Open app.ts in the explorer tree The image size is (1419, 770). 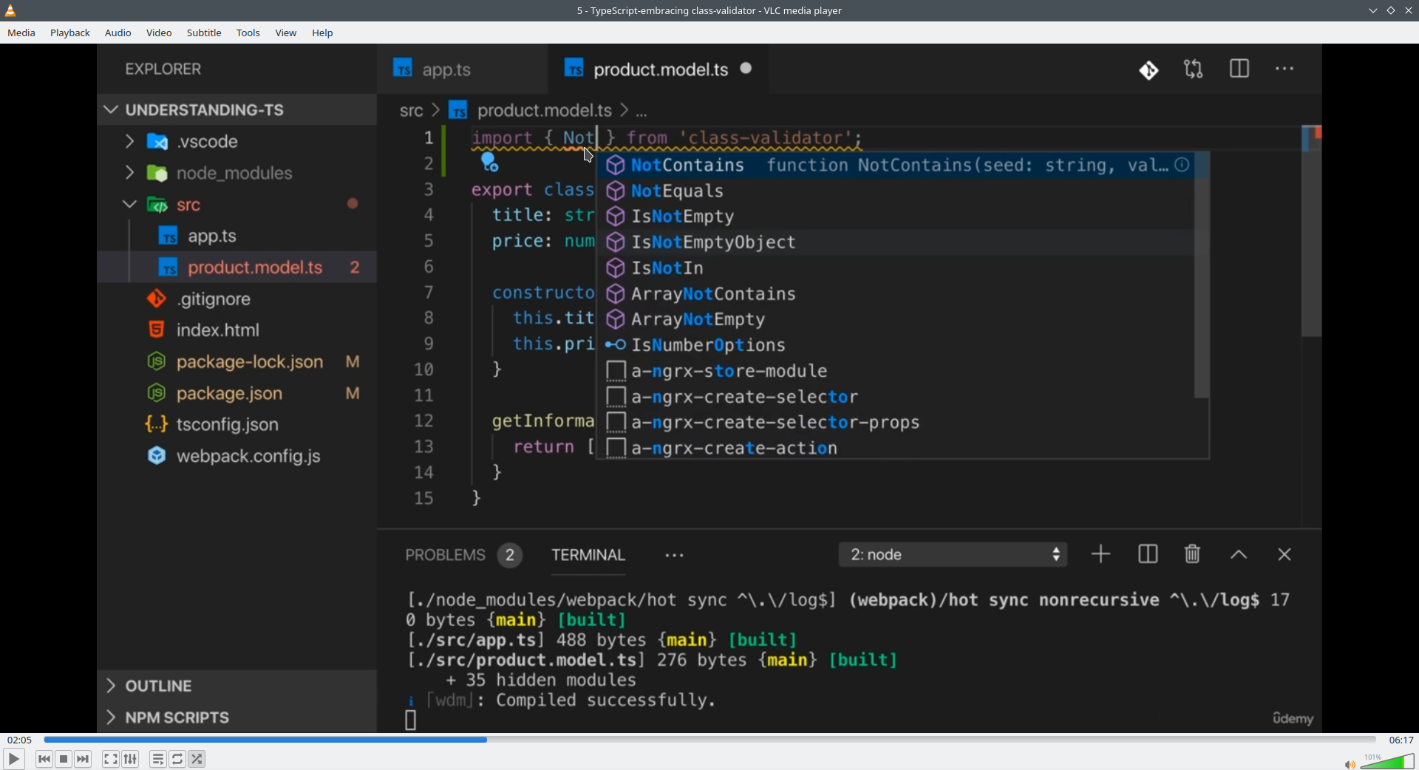[x=236, y=236]
